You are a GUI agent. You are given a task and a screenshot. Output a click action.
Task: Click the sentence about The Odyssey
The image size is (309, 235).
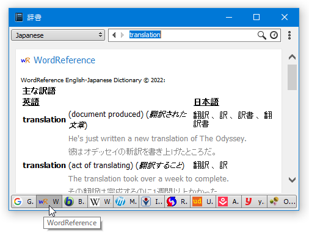(x=158, y=139)
